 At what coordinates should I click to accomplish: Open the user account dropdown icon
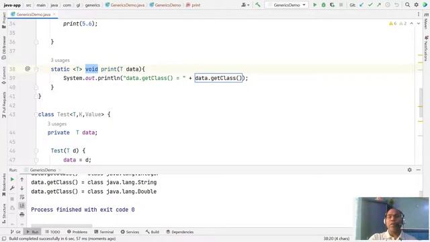point(245,5)
